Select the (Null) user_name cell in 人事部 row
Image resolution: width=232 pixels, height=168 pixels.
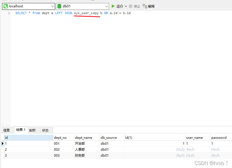(198, 149)
